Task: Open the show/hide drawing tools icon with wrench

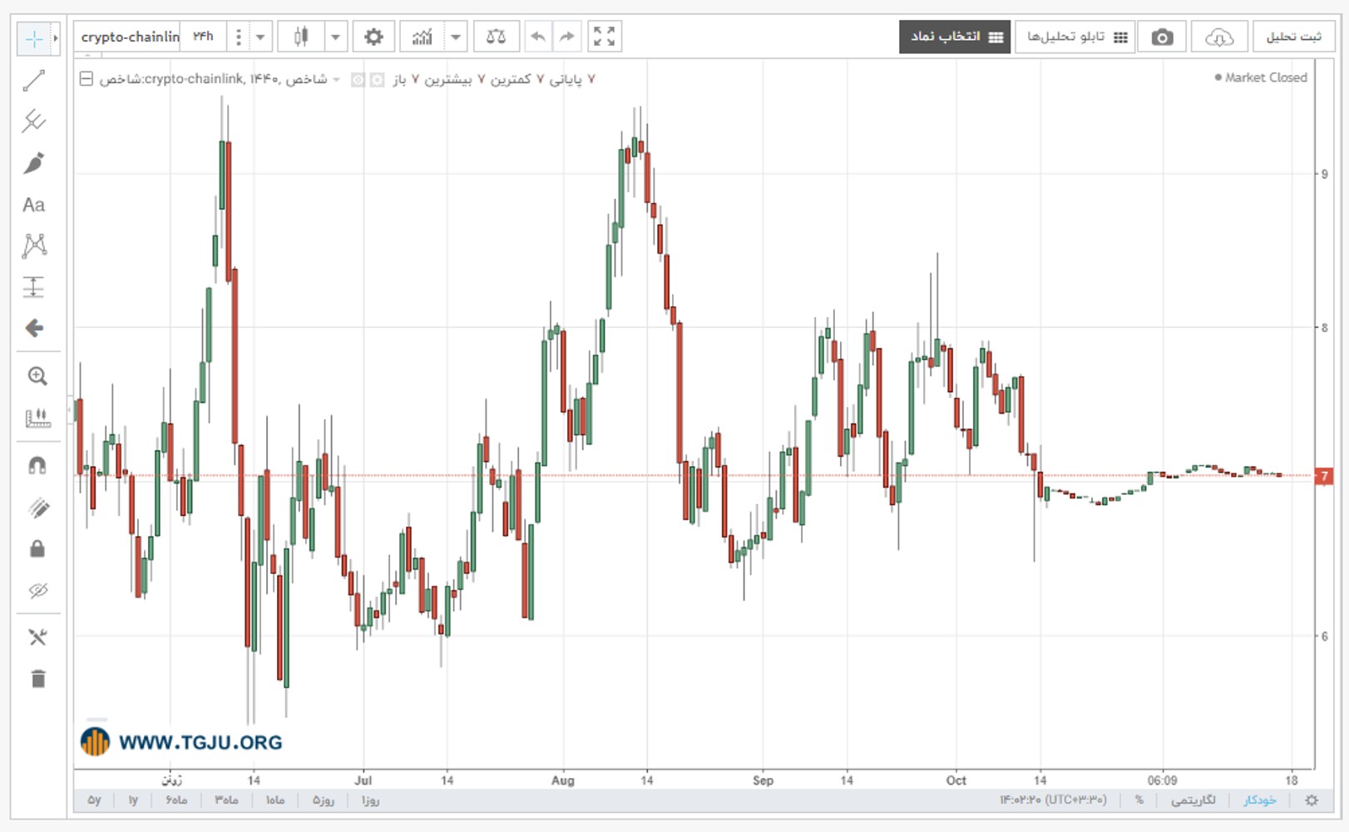Action: pos(37,637)
